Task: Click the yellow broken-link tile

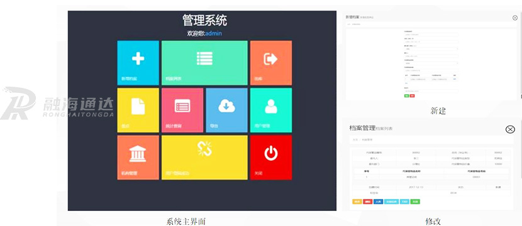Action: tap(204, 158)
